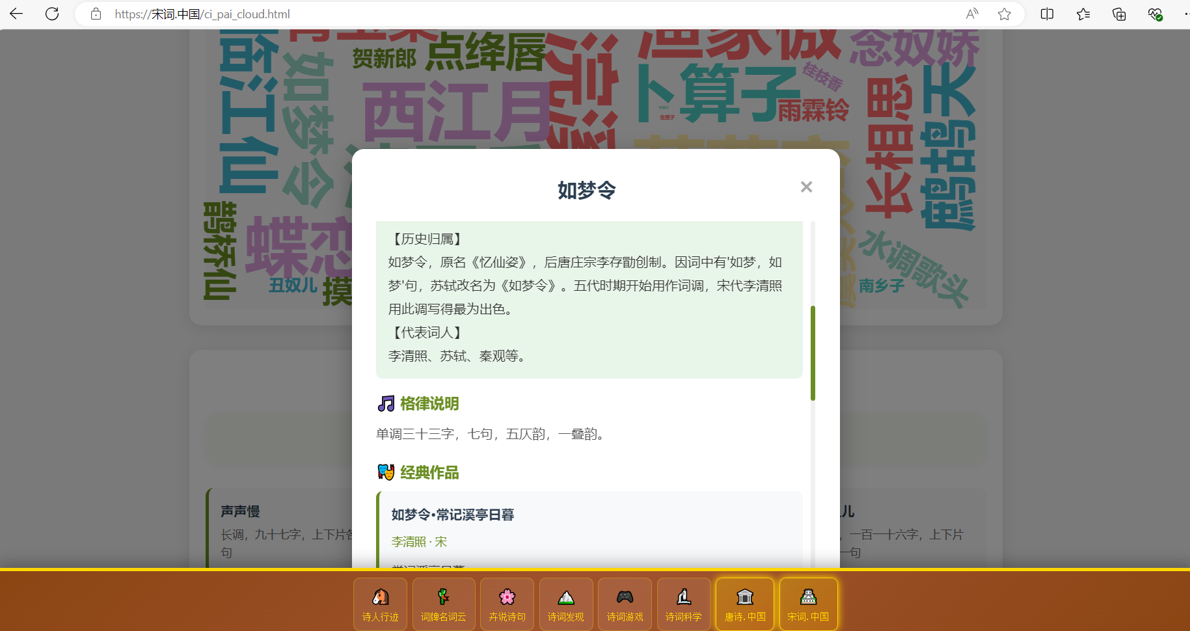1190x631 pixels.
Task: Launch 诗词游戏 game controller icon
Action: pyautogui.click(x=625, y=604)
